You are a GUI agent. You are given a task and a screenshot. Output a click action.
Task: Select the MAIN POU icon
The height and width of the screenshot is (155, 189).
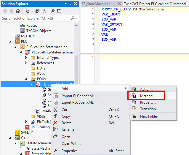38,111
